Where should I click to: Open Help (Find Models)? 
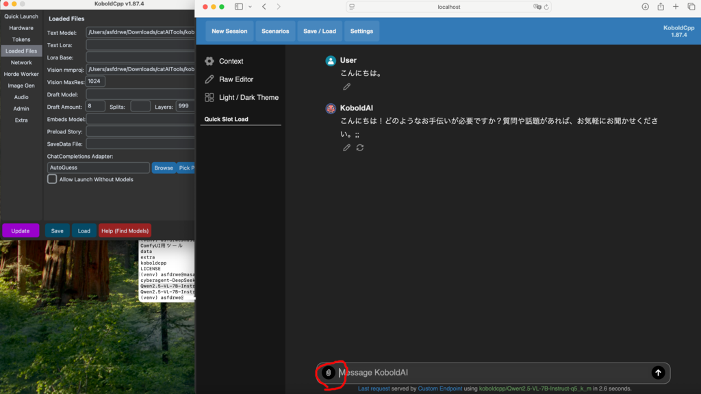(125, 231)
